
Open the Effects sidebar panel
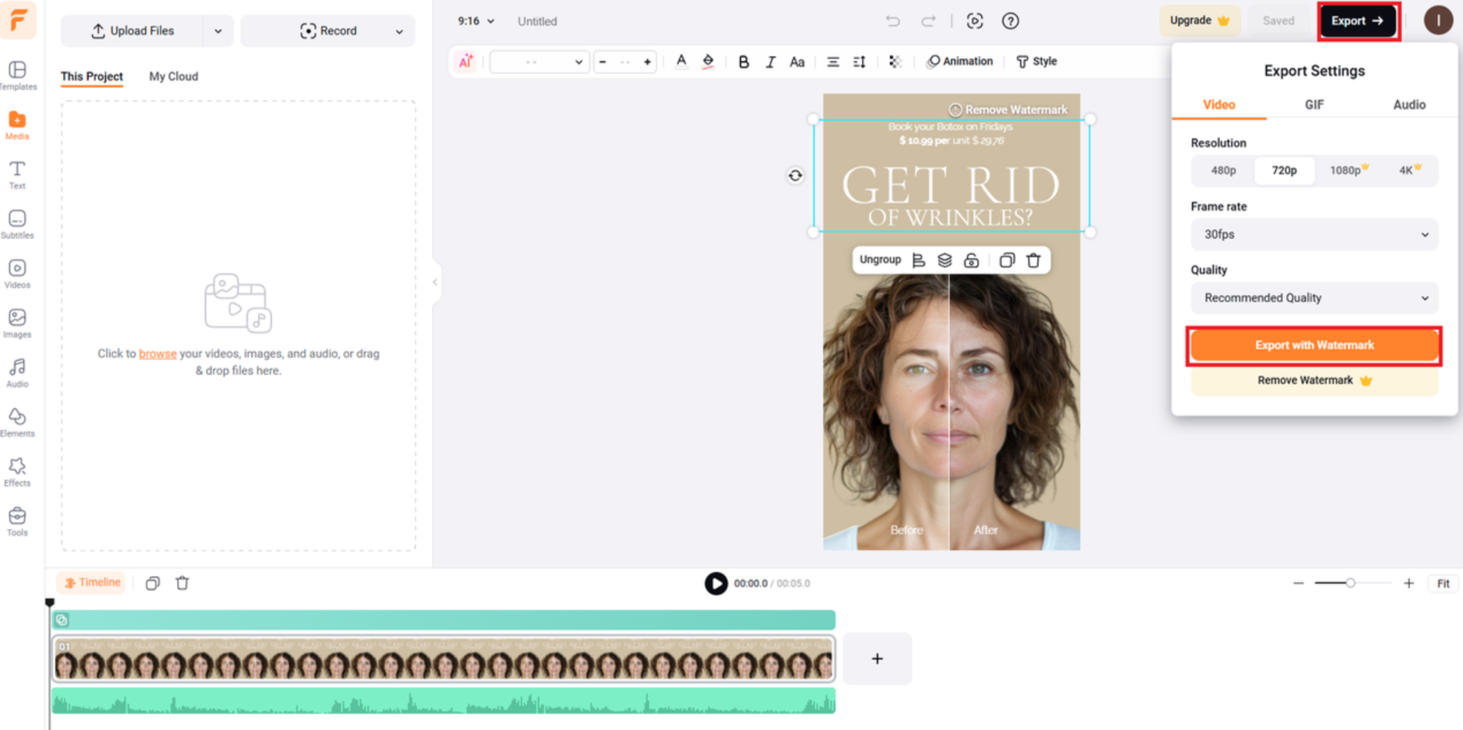[x=17, y=472]
